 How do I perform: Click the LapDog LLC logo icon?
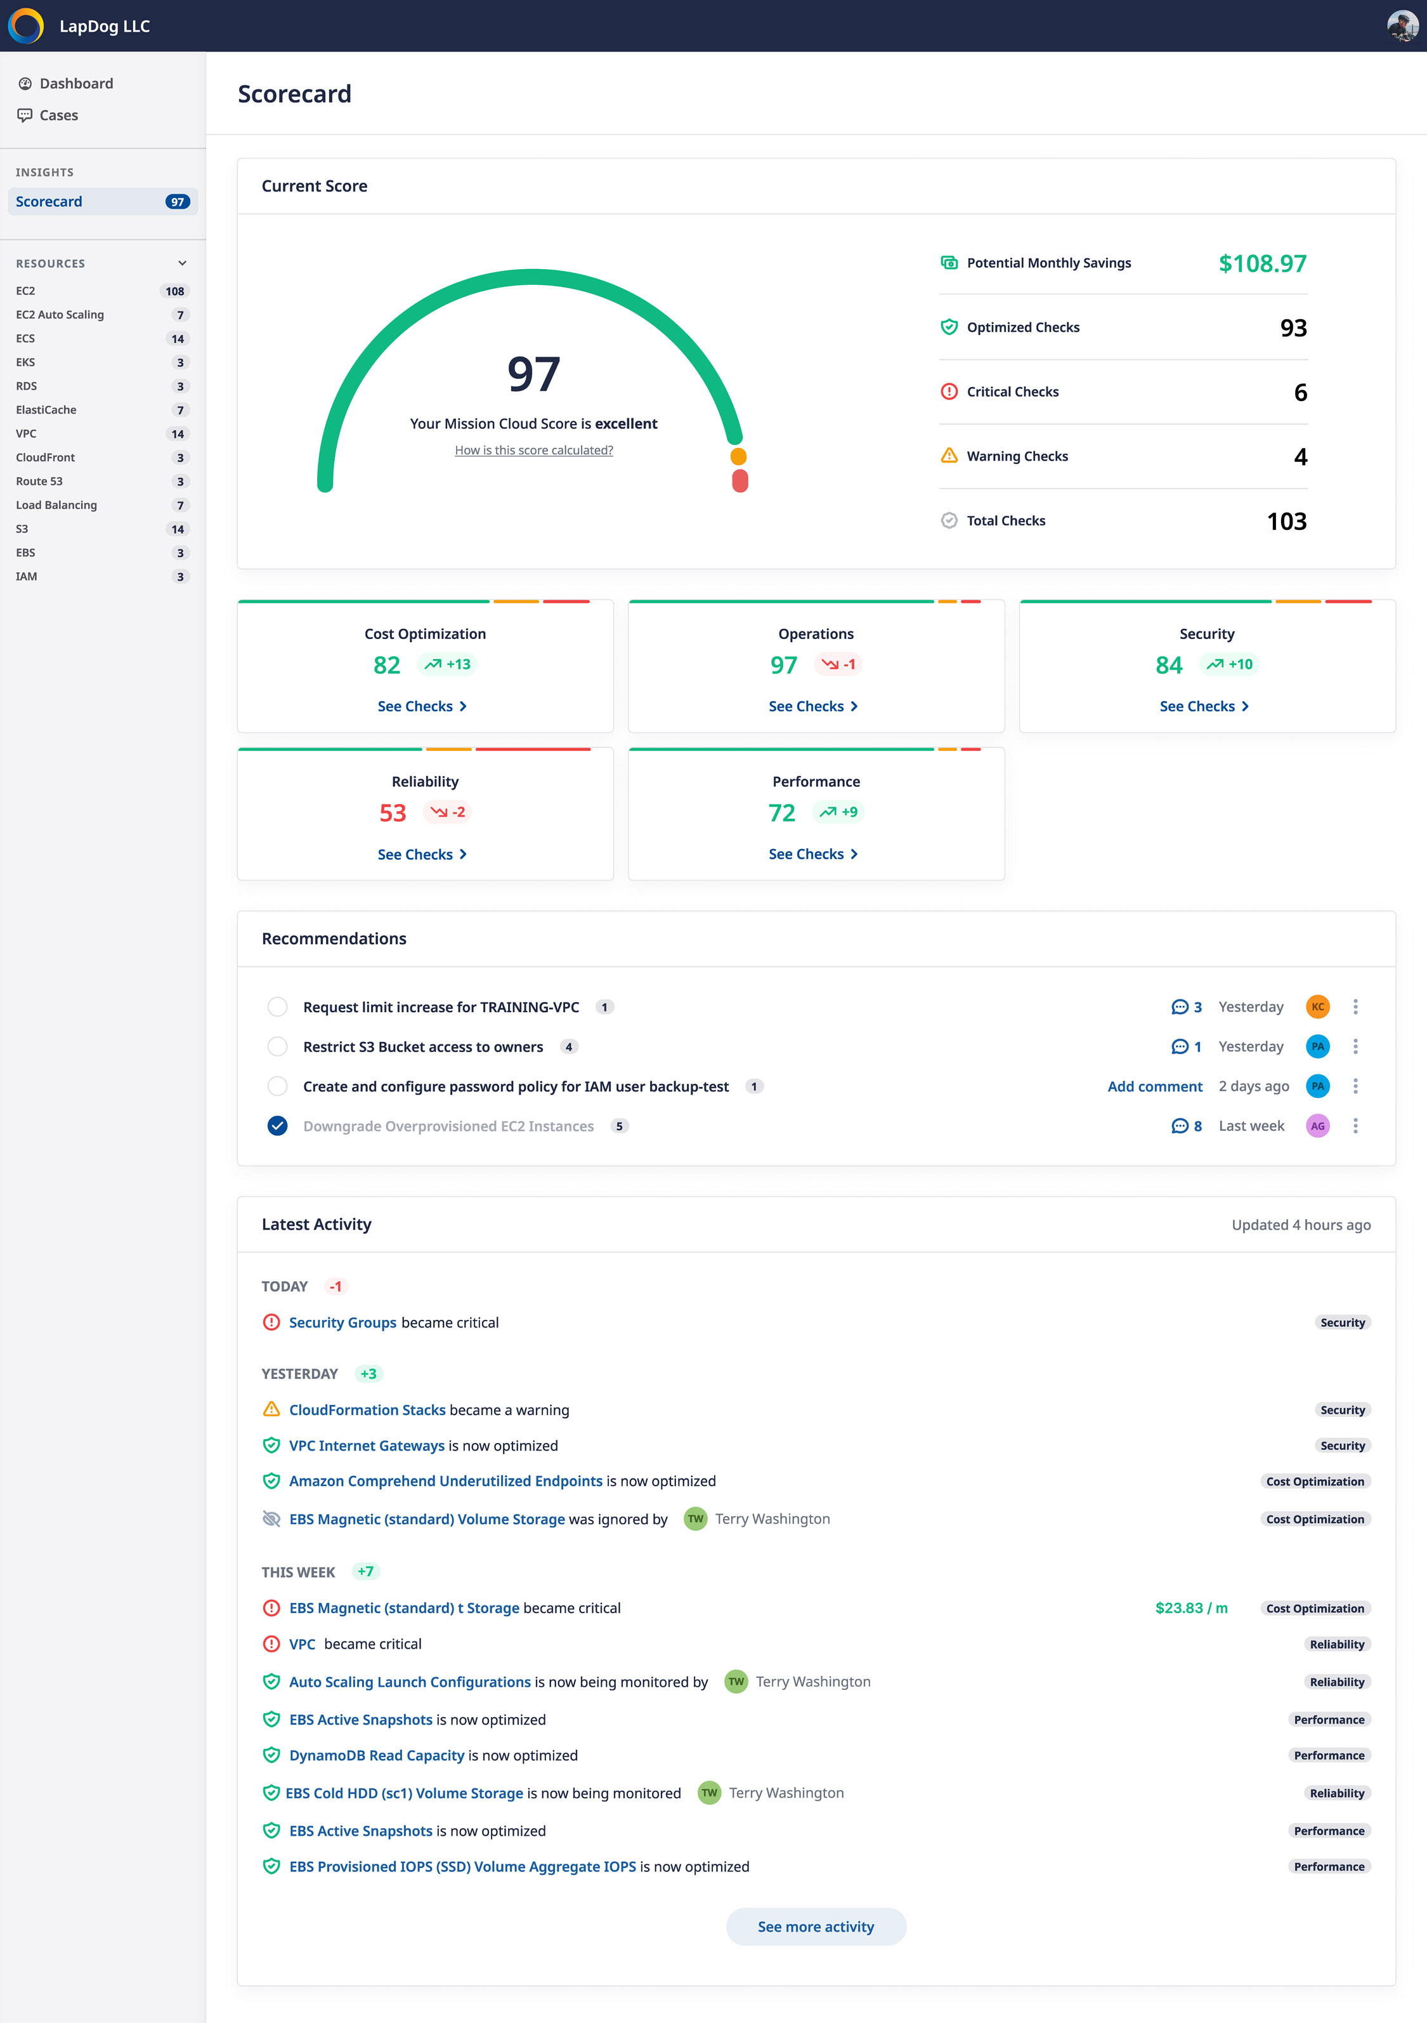click(25, 25)
